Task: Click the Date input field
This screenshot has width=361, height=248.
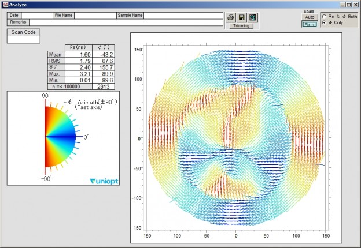Action: point(37,16)
